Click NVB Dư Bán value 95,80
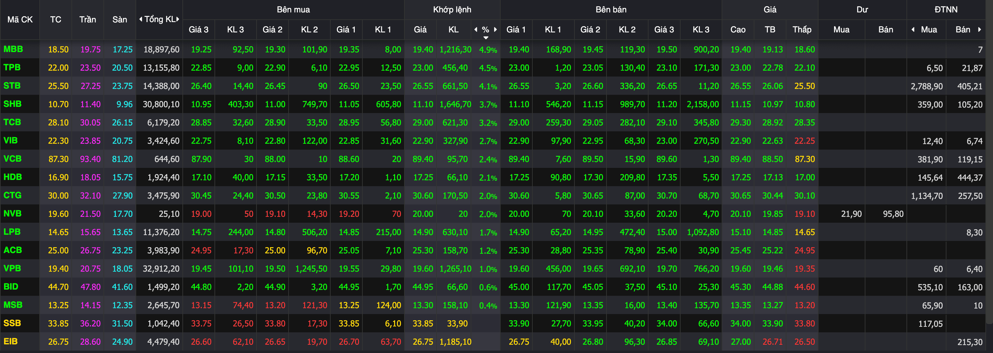This screenshot has width=993, height=353. pos(893,214)
